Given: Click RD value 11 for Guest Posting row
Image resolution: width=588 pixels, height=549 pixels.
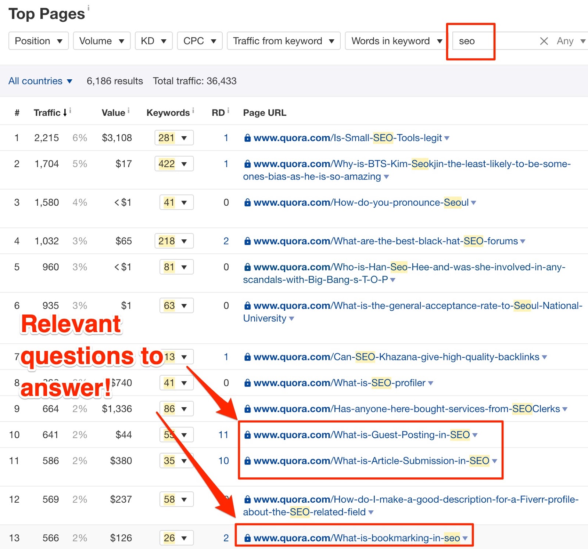Looking at the screenshot, I should [x=223, y=435].
